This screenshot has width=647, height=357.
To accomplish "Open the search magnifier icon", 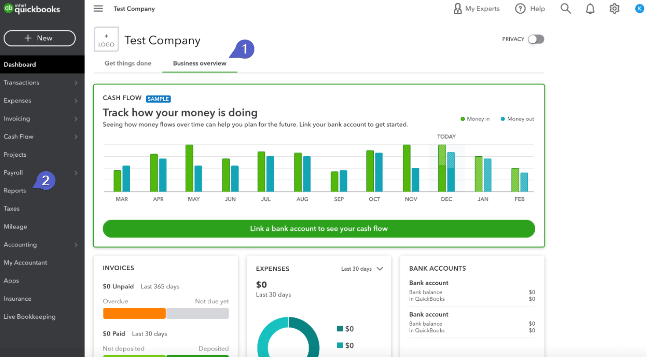I will point(566,9).
